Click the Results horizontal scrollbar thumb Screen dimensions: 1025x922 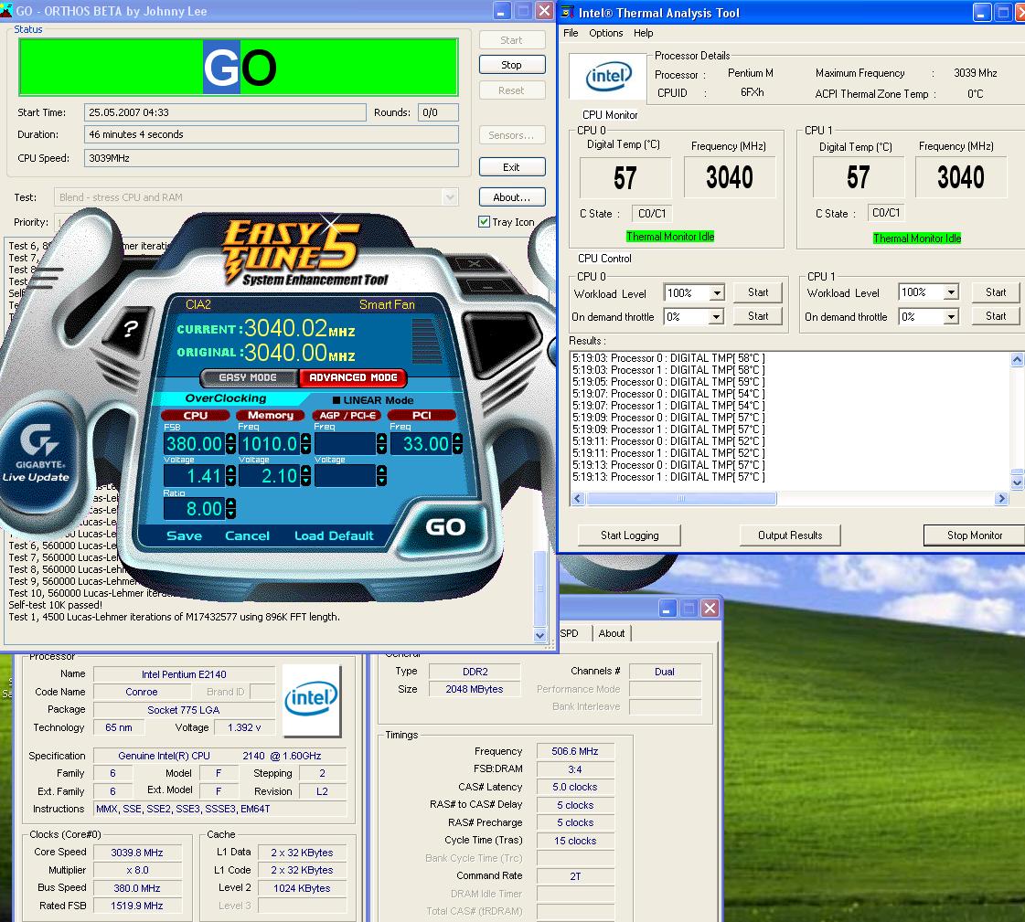[x=681, y=499]
